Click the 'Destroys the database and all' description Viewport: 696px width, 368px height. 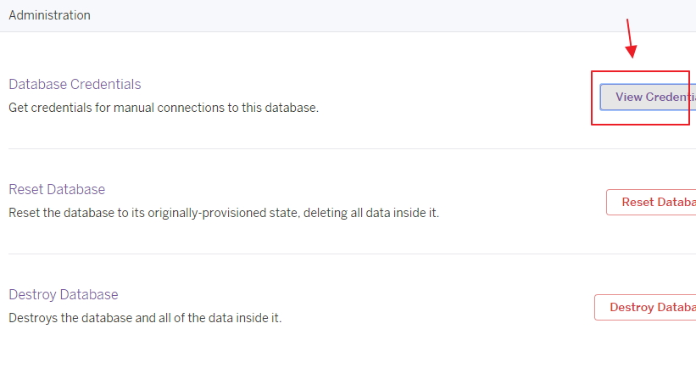[82, 318]
